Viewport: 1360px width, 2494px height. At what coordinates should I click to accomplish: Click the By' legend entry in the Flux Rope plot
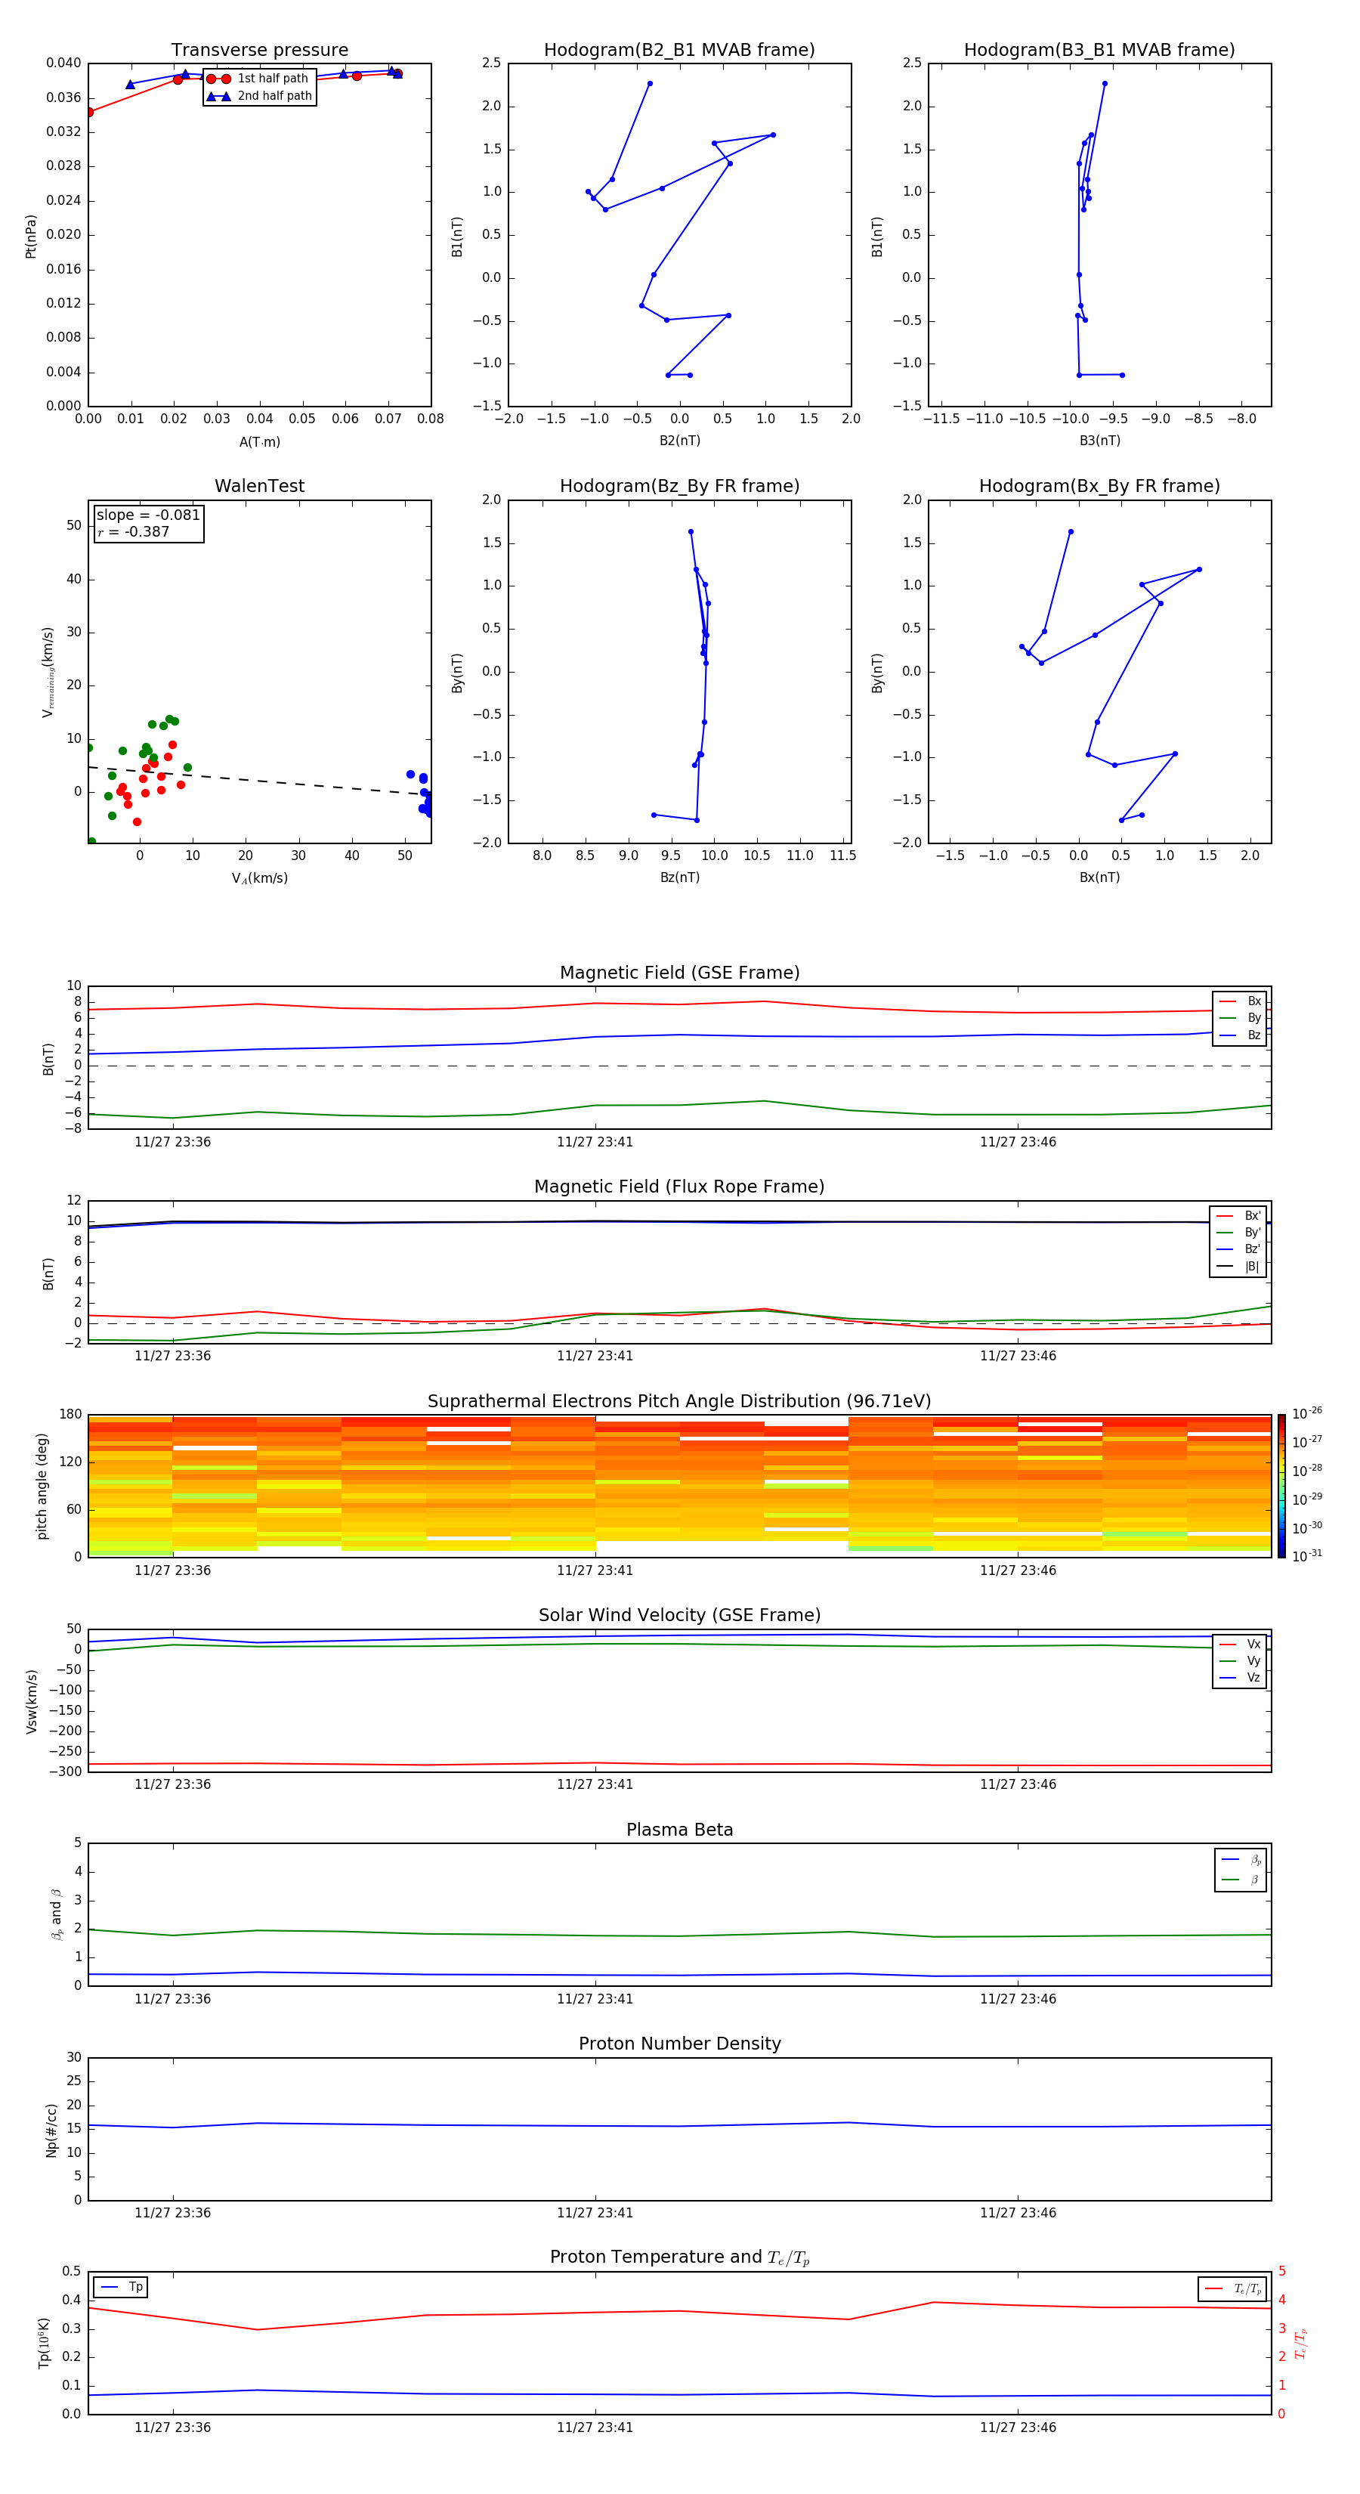tap(1239, 1233)
